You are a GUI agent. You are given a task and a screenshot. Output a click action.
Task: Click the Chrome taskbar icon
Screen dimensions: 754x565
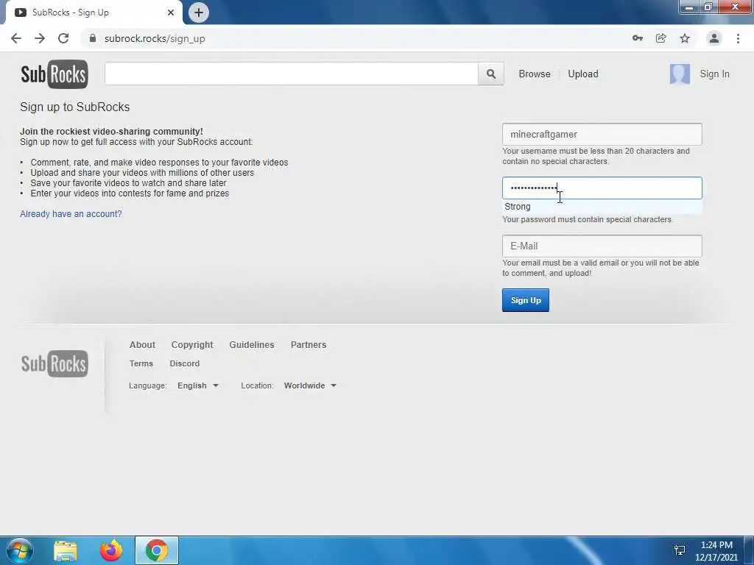tap(157, 550)
